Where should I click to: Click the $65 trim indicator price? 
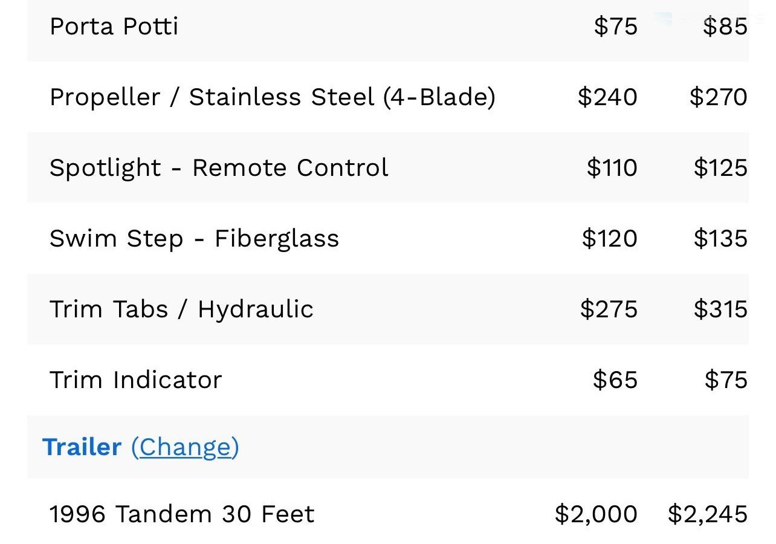point(615,380)
